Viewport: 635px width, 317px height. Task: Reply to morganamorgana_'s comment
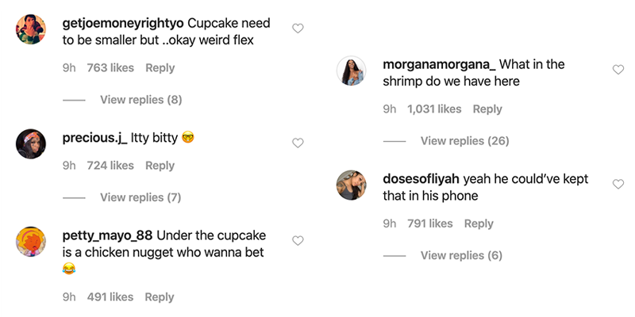[487, 109]
